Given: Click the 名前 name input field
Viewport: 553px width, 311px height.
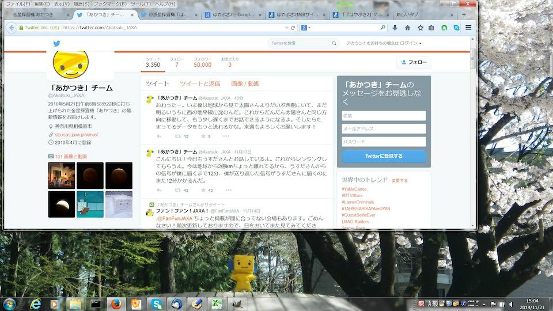Looking at the screenshot, I should point(384,116).
